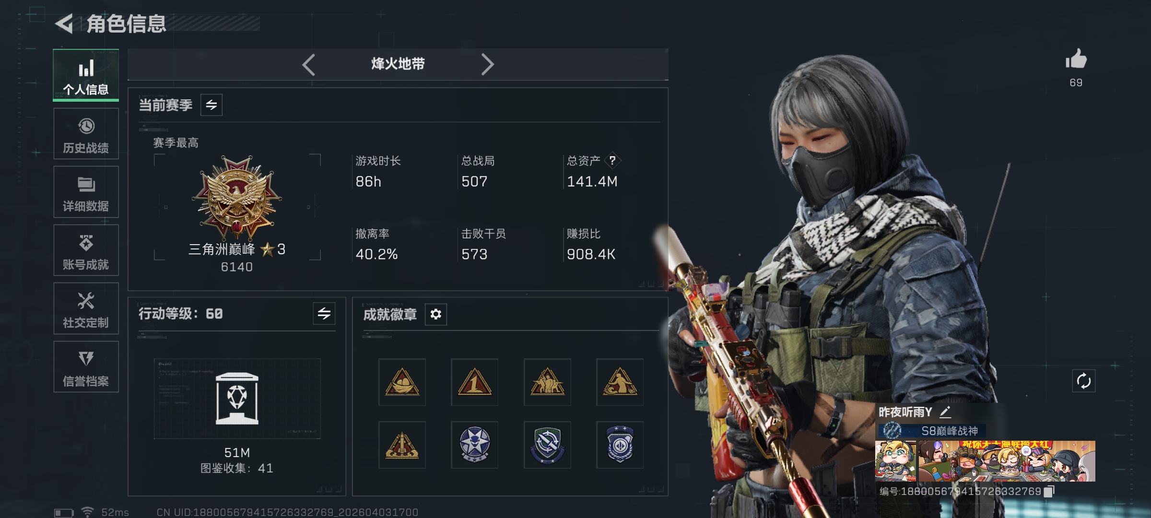The image size is (1151, 518).
Task: Toggle 行动等级 swap button
Action: point(324,314)
